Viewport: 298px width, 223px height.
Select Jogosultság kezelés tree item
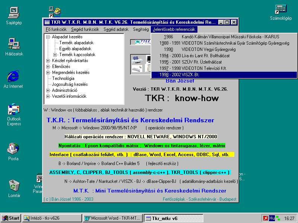pos(70,84)
